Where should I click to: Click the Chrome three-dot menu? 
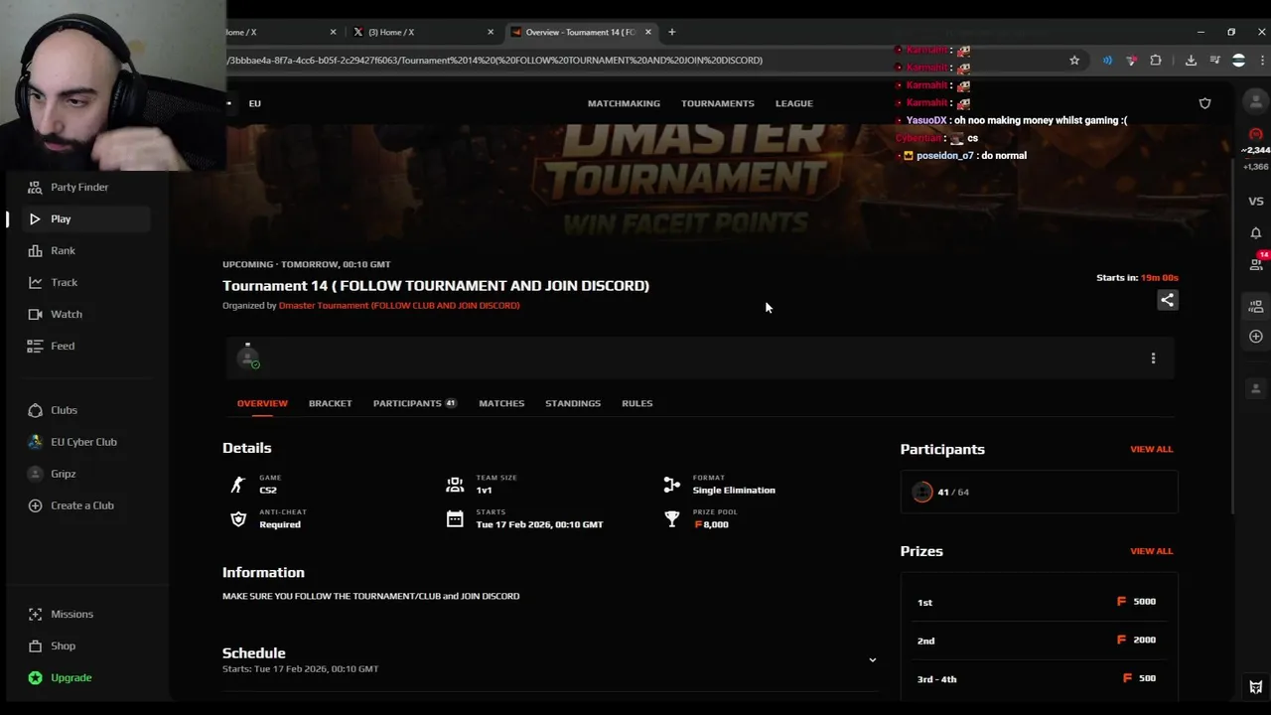(1262, 61)
